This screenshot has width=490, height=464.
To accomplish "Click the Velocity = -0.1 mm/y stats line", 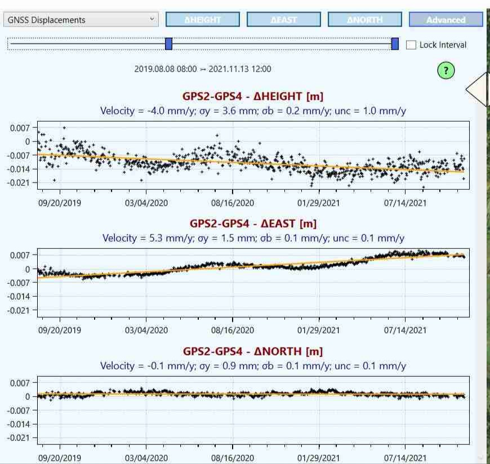I will pyautogui.click(x=253, y=365).
